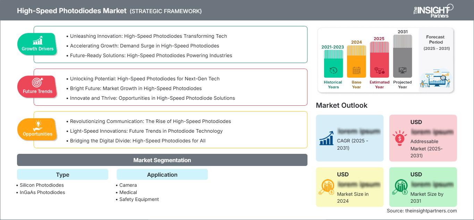Click the Projected Year label
474x220 pixels.
[403, 85]
